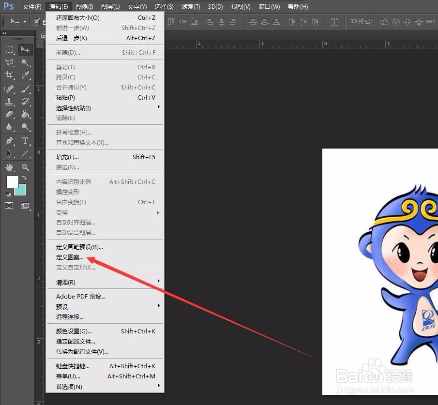Open the 图像(I) menu
Viewport: 438px width, 405px height.
point(85,6)
